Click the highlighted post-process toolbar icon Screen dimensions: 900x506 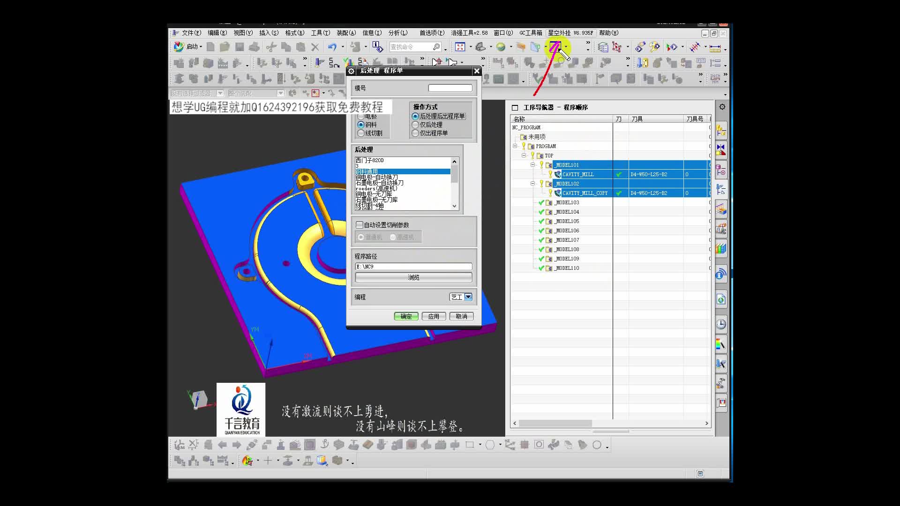click(555, 46)
